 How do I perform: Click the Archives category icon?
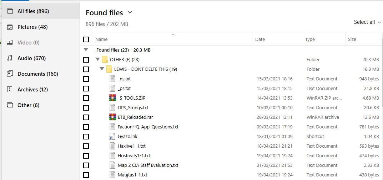(10, 90)
